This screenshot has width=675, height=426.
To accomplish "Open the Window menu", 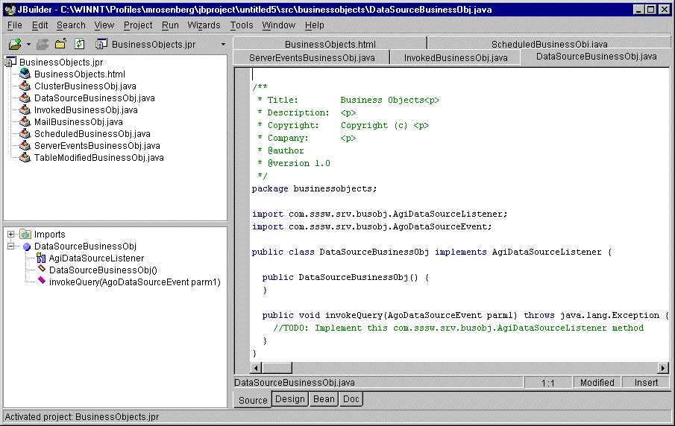I will (x=278, y=25).
